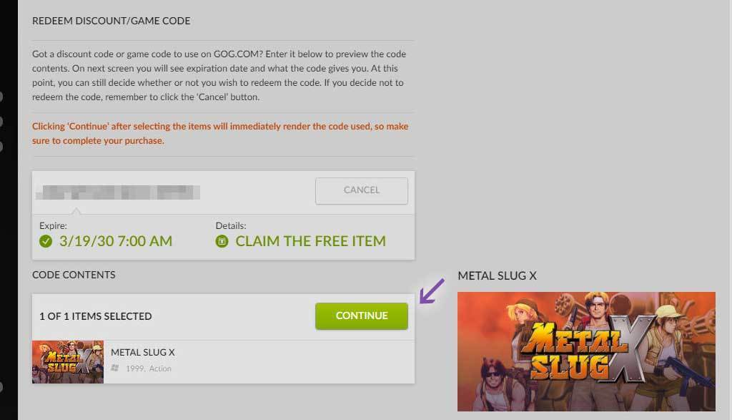Click the Claim The Free Item text
732x420 pixels.
point(310,241)
